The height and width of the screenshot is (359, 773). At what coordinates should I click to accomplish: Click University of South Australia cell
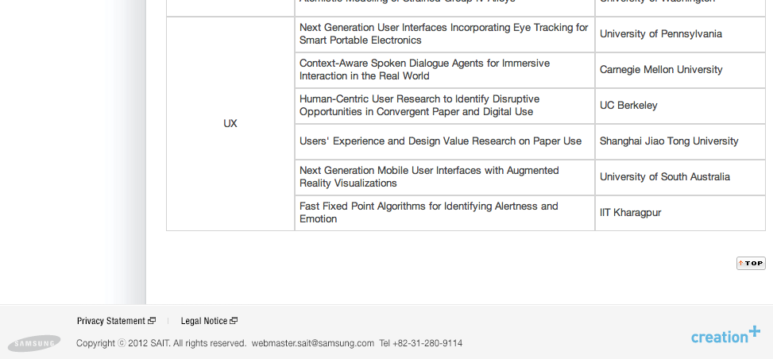(680, 177)
